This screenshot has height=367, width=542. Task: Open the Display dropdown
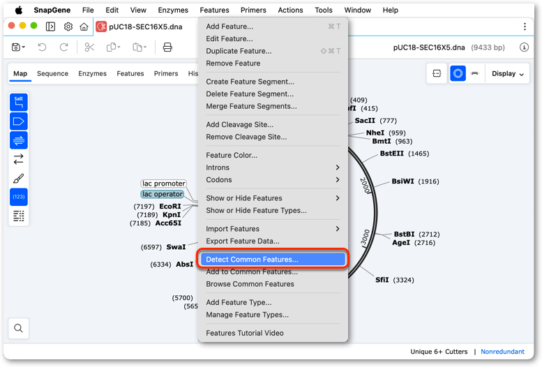(507, 74)
